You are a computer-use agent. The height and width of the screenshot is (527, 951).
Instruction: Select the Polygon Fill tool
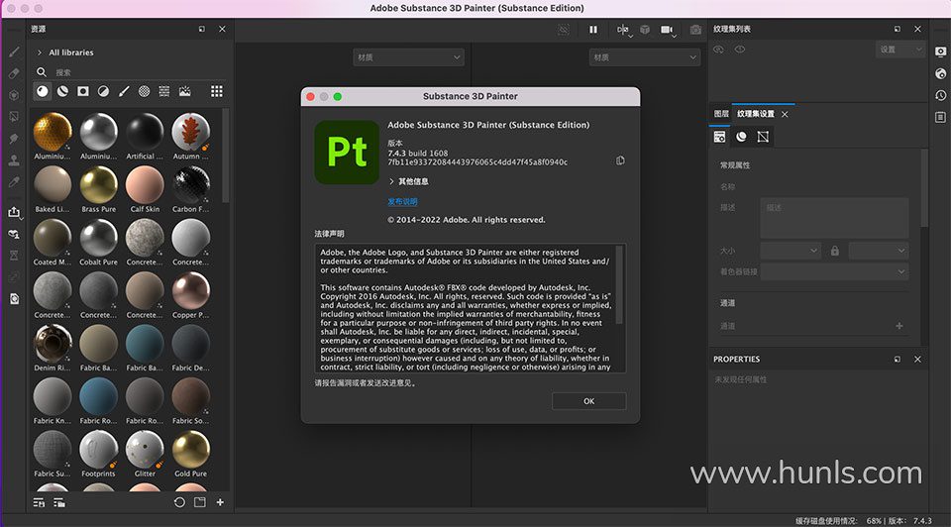point(14,117)
